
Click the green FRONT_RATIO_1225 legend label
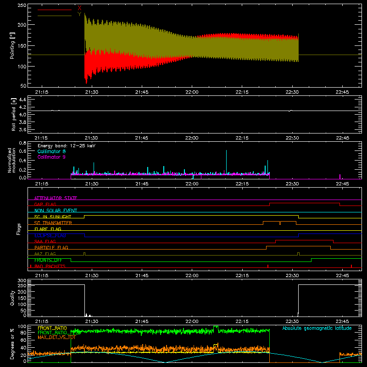60,333
